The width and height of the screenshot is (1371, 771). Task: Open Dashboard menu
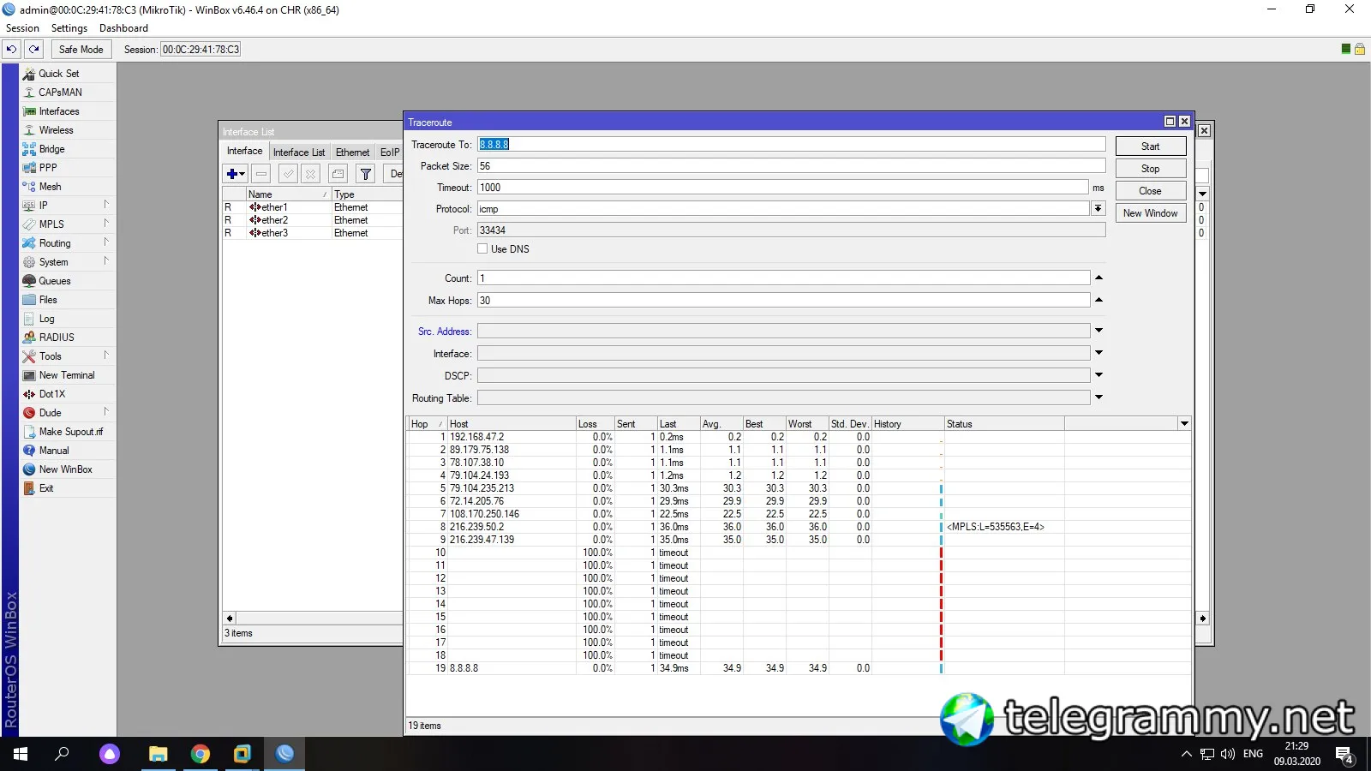click(x=123, y=28)
